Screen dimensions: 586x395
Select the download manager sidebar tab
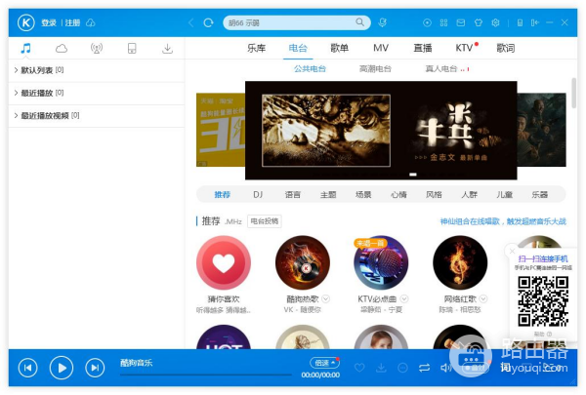tap(167, 48)
